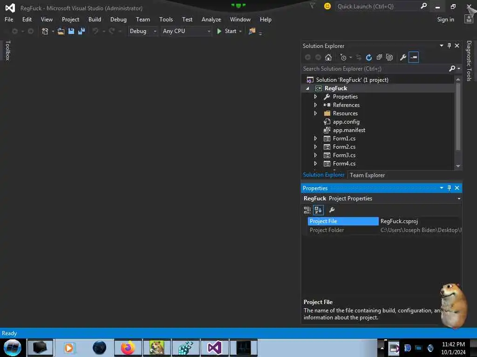Expand the References node
477x357 pixels.
pyautogui.click(x=315, y=105)
